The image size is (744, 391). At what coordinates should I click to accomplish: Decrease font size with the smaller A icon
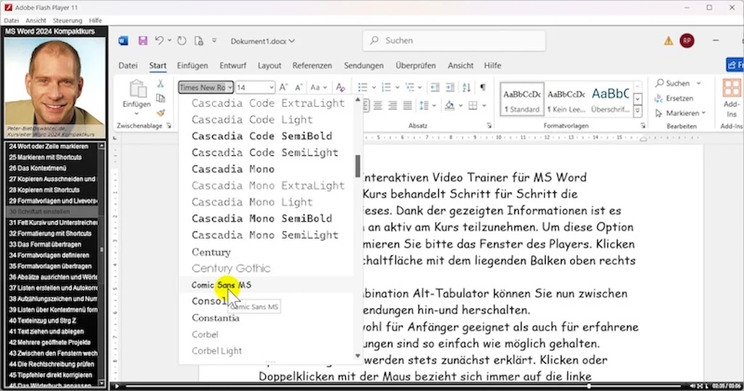click(x=299, y=87)
